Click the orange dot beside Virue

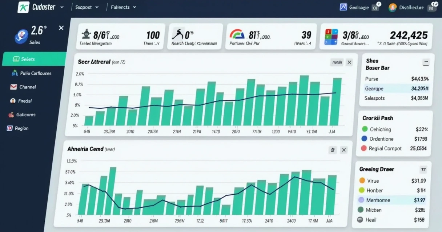click(362, 181)
